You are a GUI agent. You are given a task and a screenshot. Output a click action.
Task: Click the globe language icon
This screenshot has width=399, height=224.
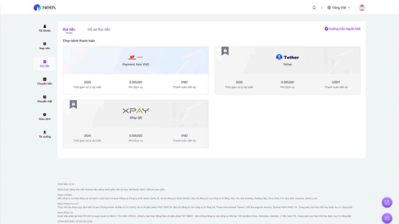coord(329,8)
